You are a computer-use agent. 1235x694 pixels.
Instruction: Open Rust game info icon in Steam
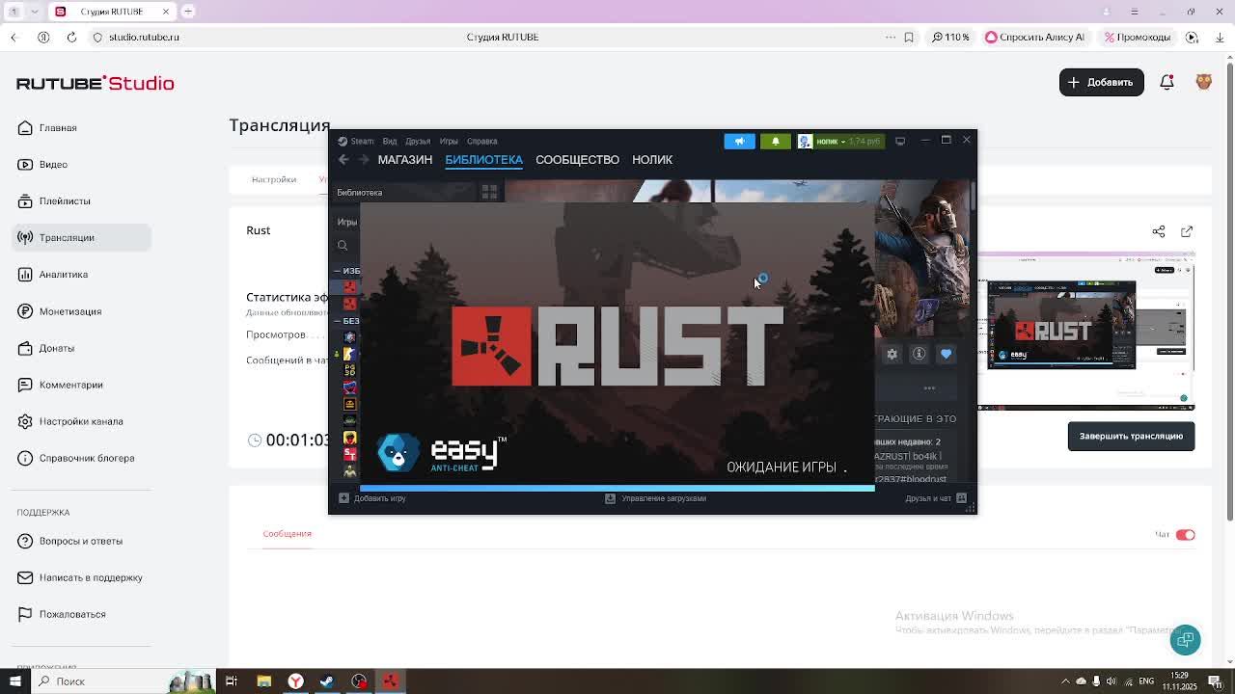[919, 354]
